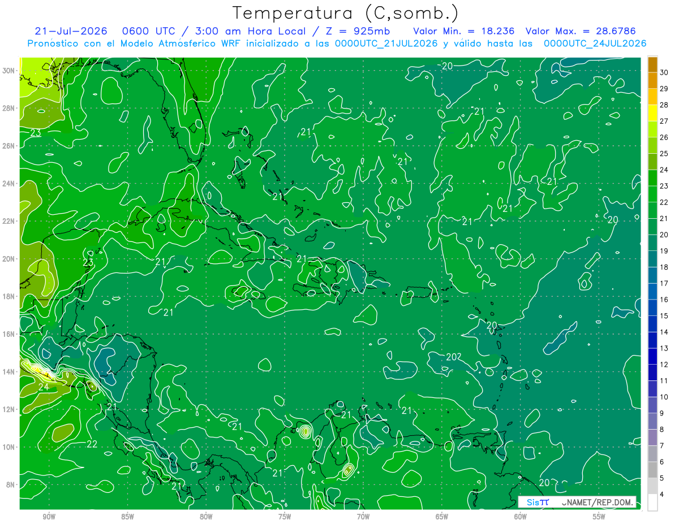This screenshot has height=524, width=679.
Task: Click color scale label 28
Action: click(x=664, y=105)
